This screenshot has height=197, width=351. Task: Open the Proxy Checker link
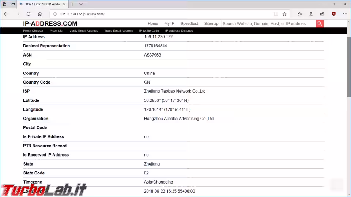[33, 31]
